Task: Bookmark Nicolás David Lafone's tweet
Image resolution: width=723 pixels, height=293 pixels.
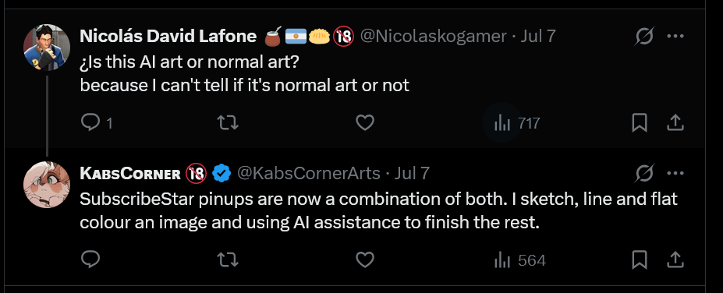Action: (639, 122)
